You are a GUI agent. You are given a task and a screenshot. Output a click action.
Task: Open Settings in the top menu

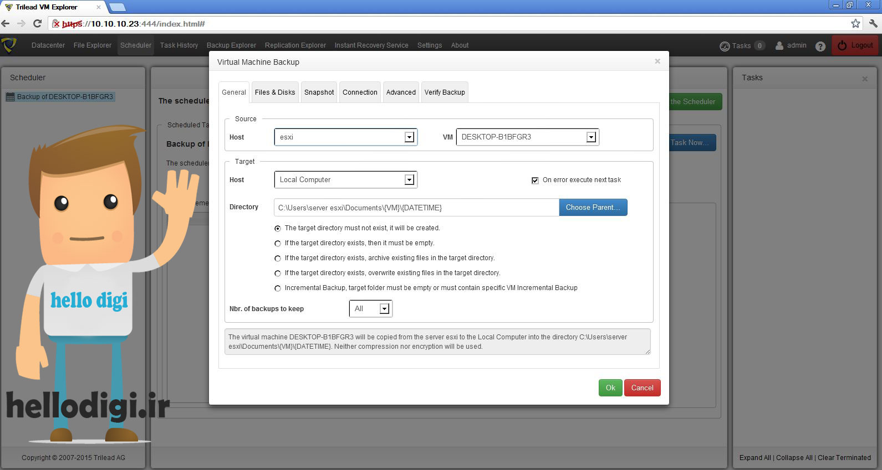(x=430, y=45)
